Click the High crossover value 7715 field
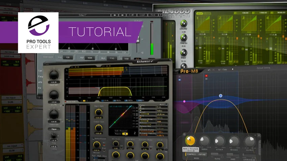Image resolution: width=287 pixels, height=161 pixels. tap(112, 58)
